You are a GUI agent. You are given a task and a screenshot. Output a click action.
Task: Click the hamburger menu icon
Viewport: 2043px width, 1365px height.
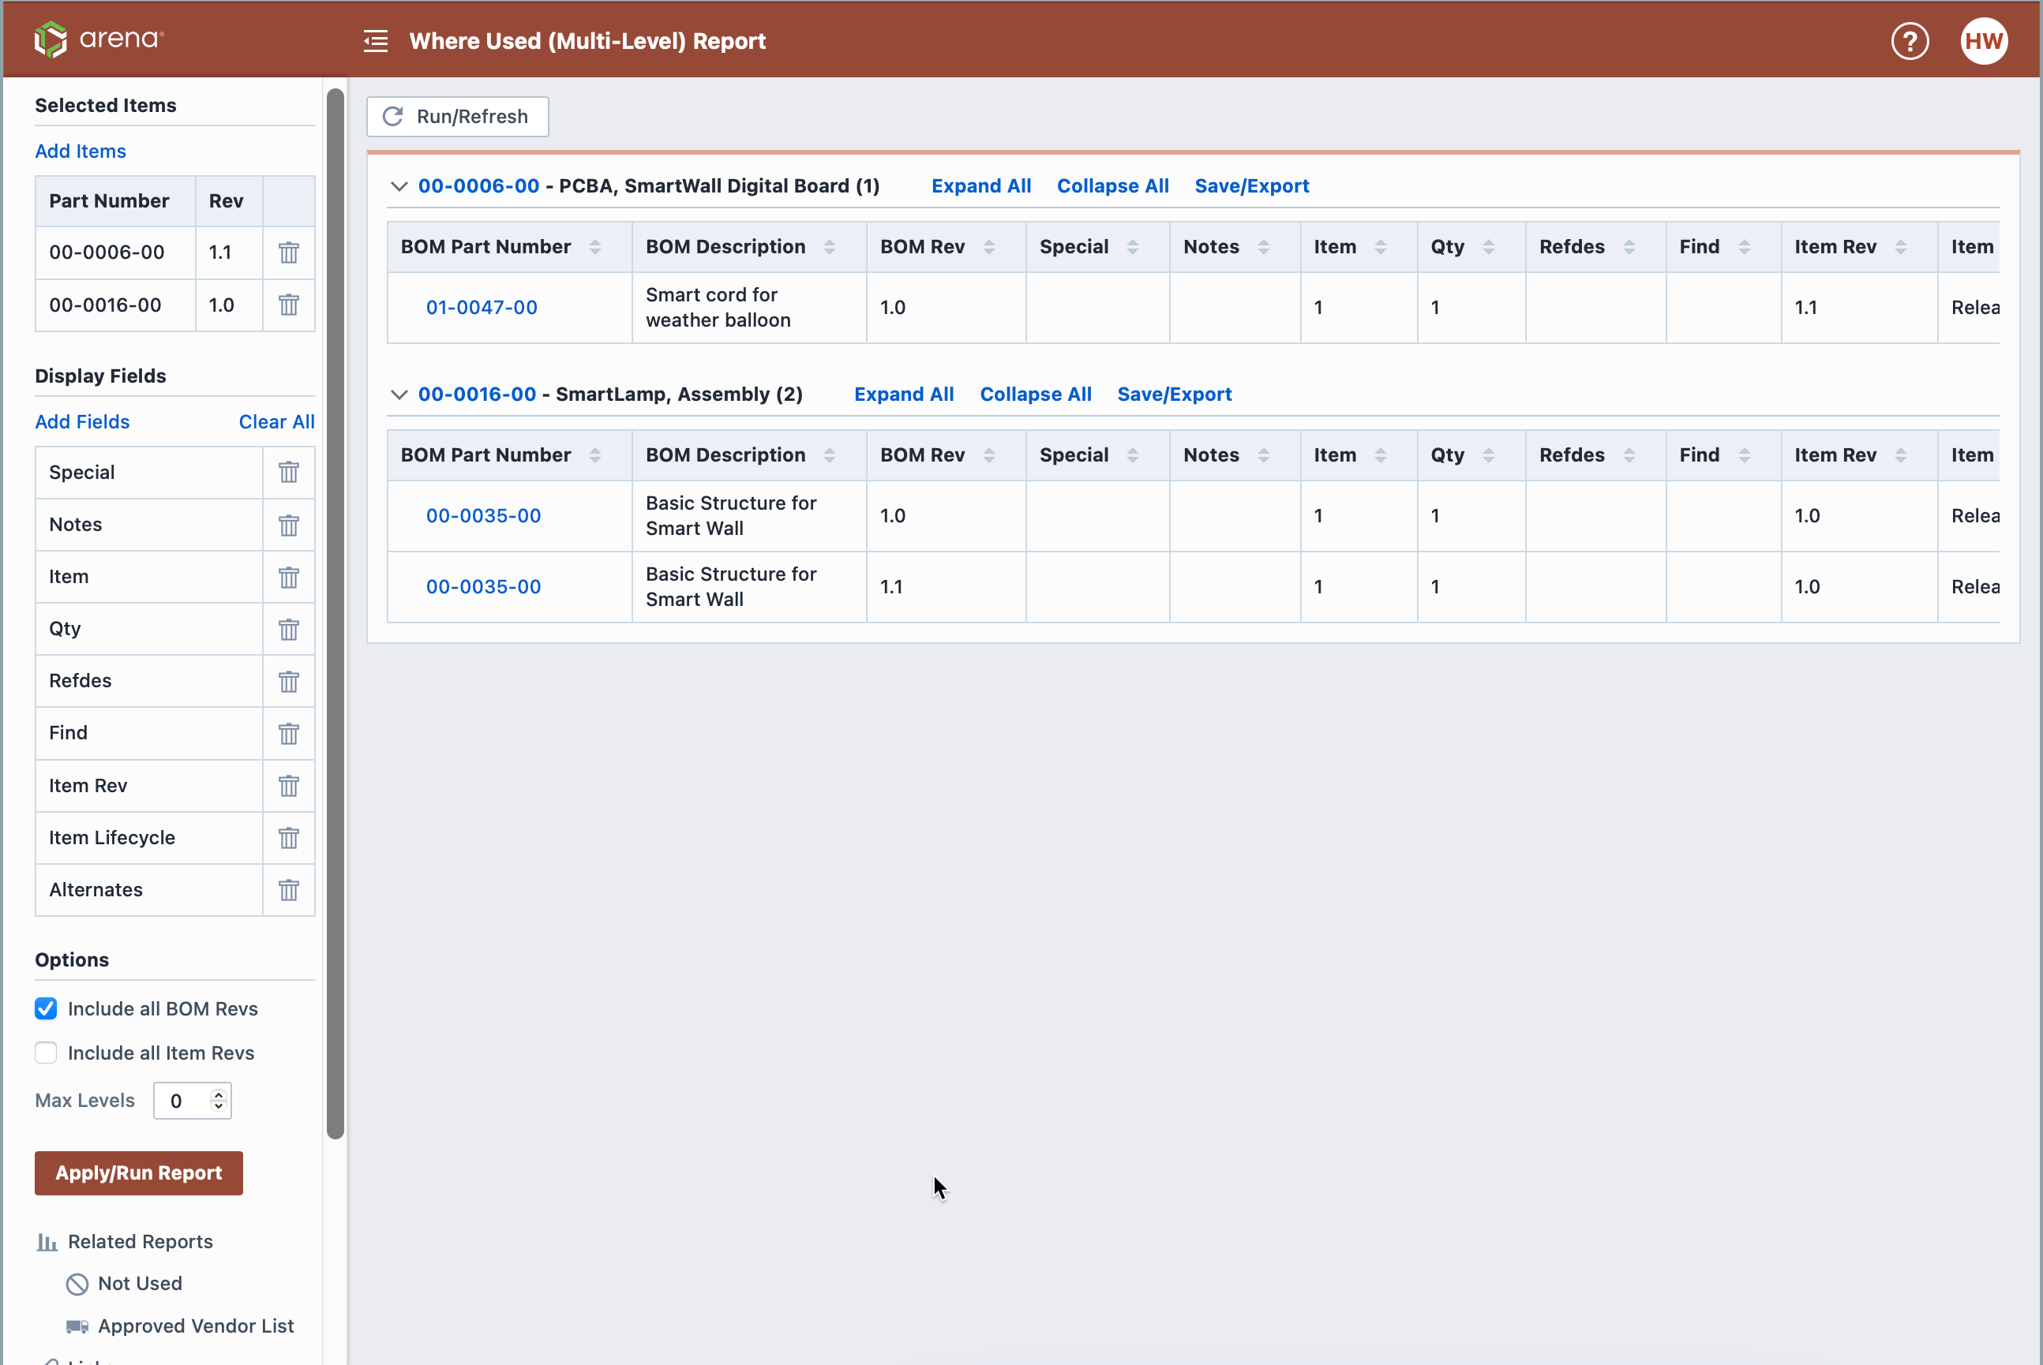coord(375,41)
